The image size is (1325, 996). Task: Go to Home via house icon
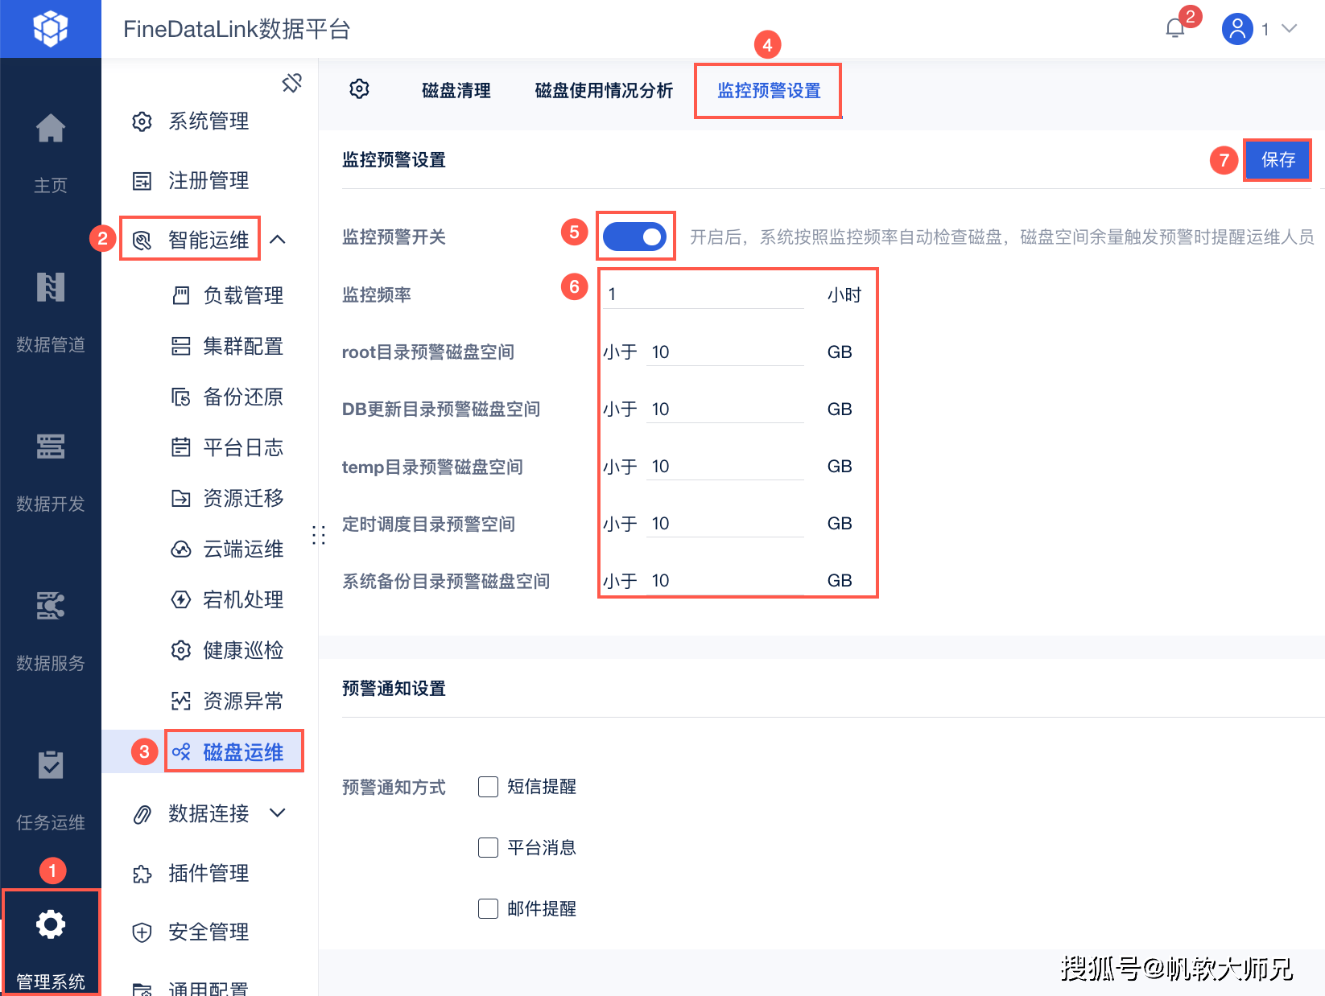[x=50, y=129]
